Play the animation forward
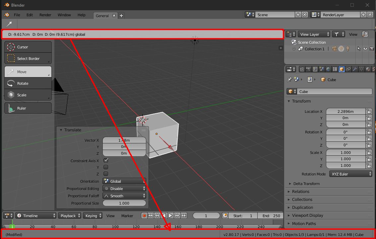 point(170,215)
